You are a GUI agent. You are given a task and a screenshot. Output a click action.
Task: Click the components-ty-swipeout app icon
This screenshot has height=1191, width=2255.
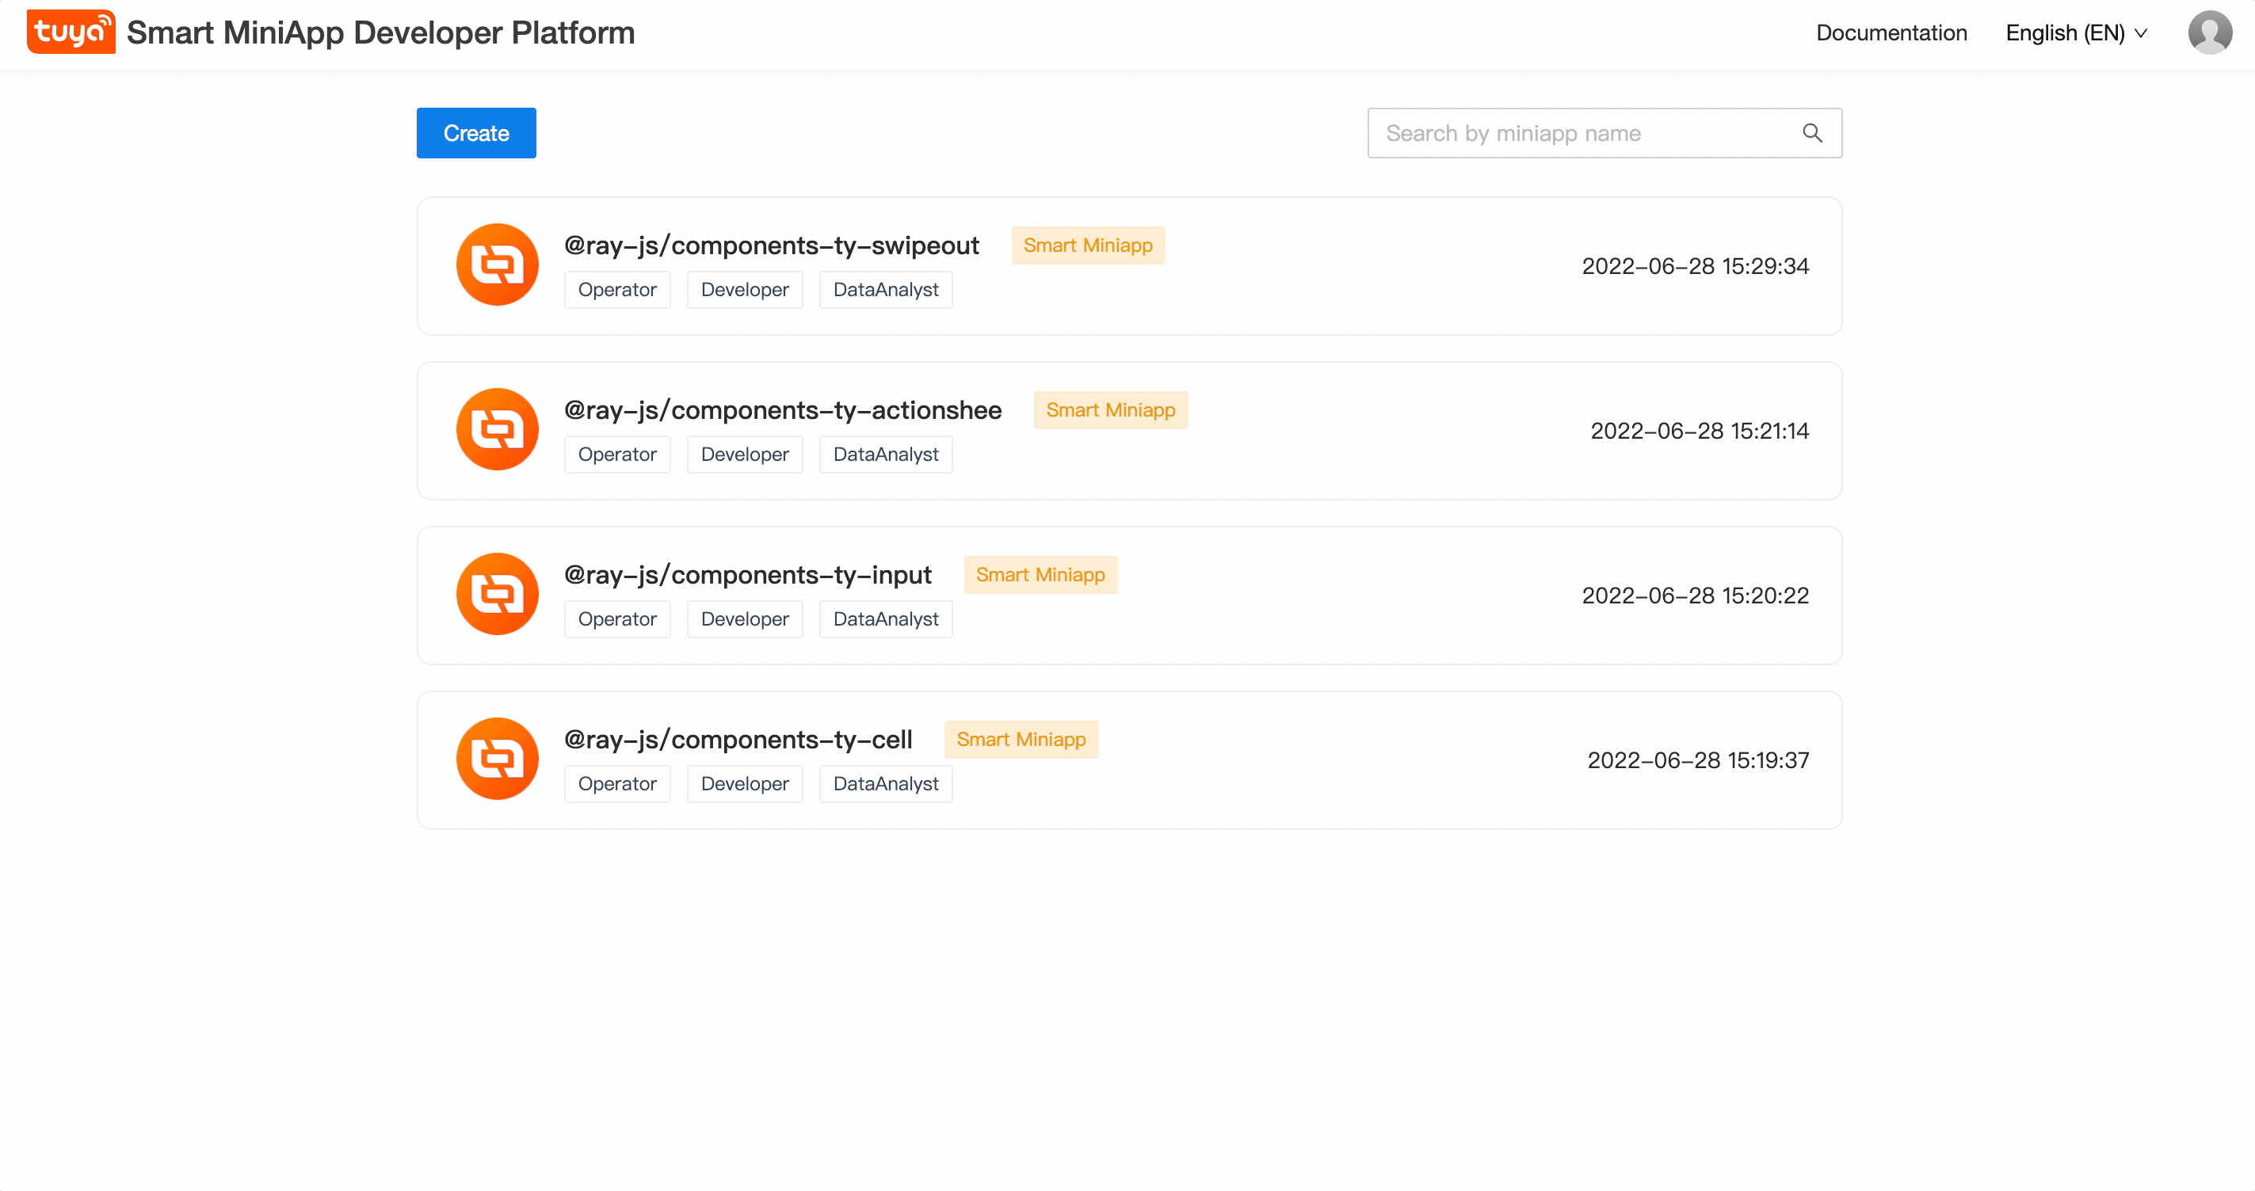498,265
